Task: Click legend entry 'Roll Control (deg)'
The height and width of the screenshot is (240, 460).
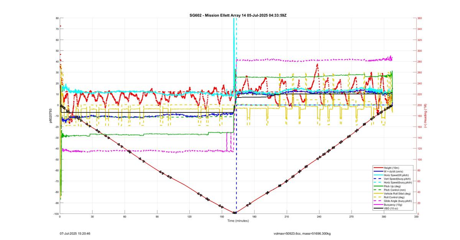Action: 394,197
